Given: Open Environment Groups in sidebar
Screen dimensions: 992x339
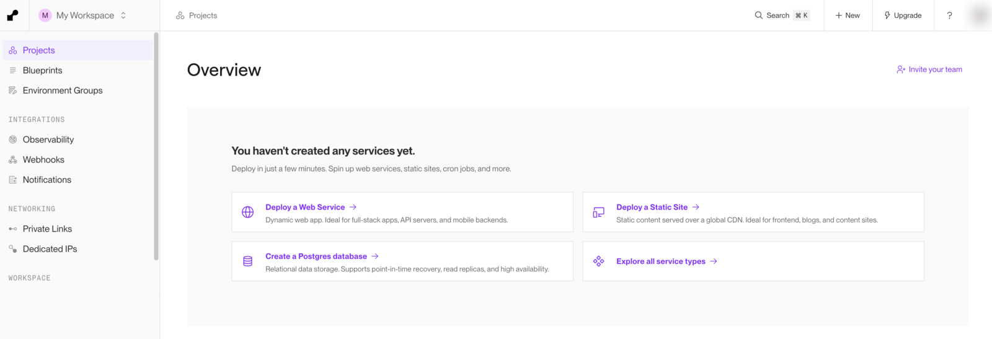Looking at the screenshot, I should pyautogui.click(x=77, y=90).
